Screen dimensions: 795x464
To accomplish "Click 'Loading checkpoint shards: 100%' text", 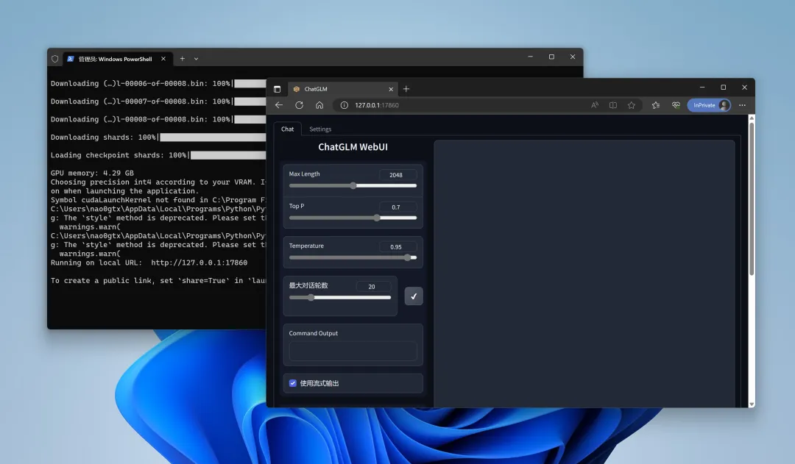I will pos(120,155).
